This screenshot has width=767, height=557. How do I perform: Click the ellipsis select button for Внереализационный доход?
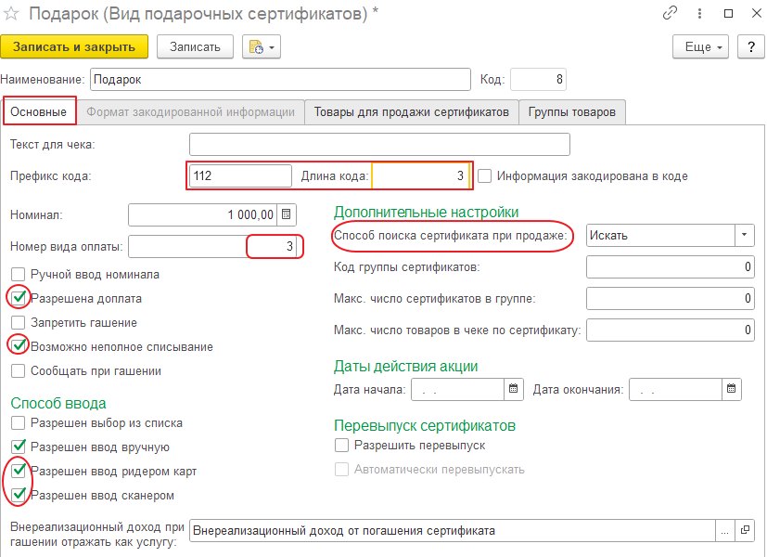(x=725, y=531)
